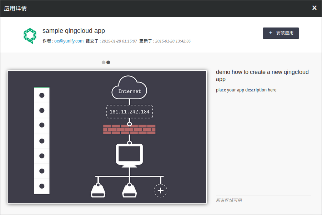The width and height of the screenshot is (322, 215).
Task: Click the green qingcloud app logo
Action: click(x=30, y=36)
